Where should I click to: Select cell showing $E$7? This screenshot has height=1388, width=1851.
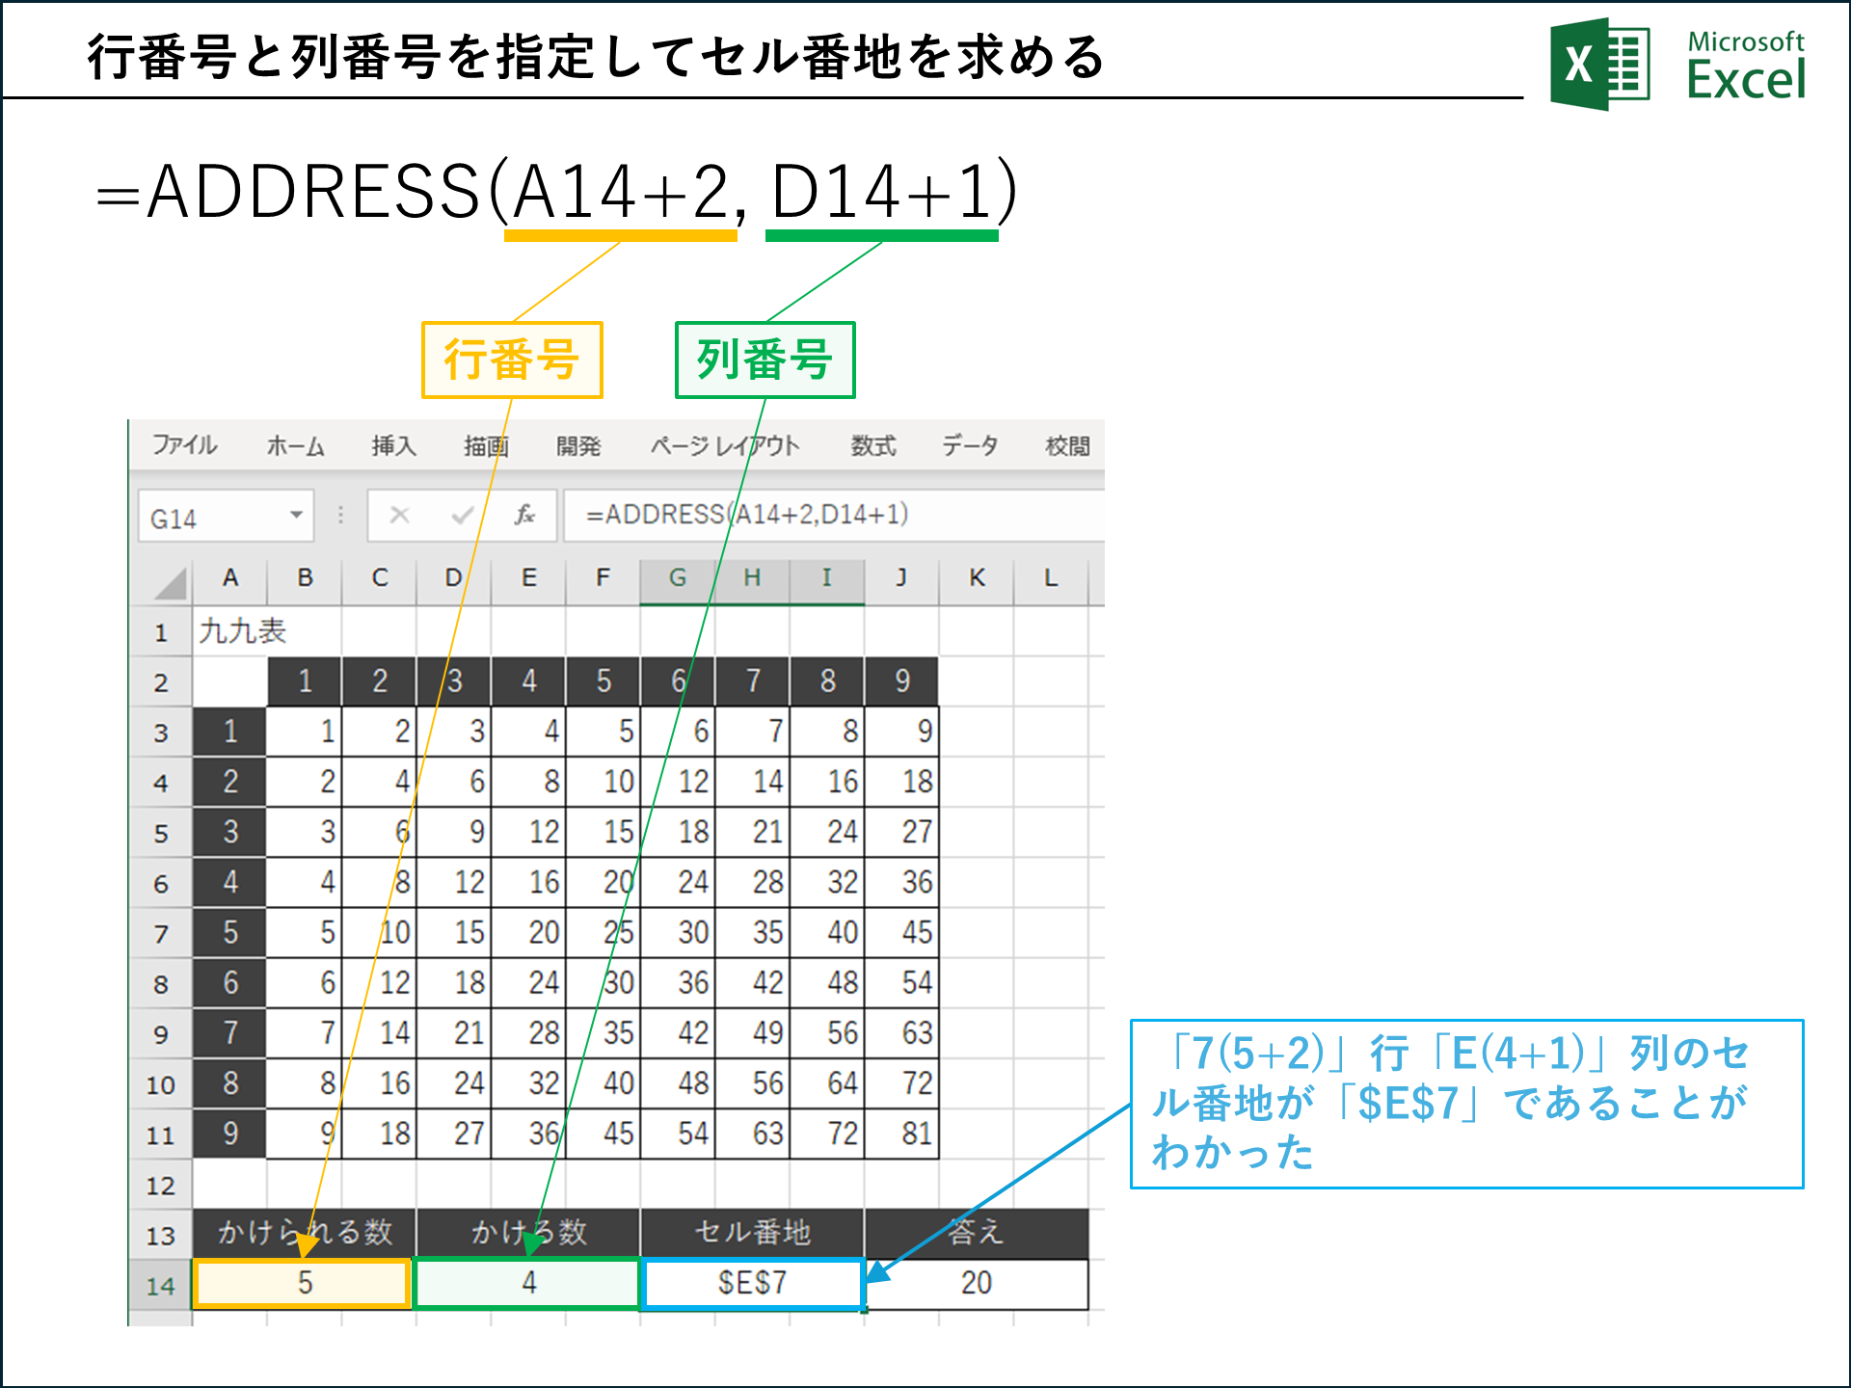pyautogui.click(x=752, y=1284)
